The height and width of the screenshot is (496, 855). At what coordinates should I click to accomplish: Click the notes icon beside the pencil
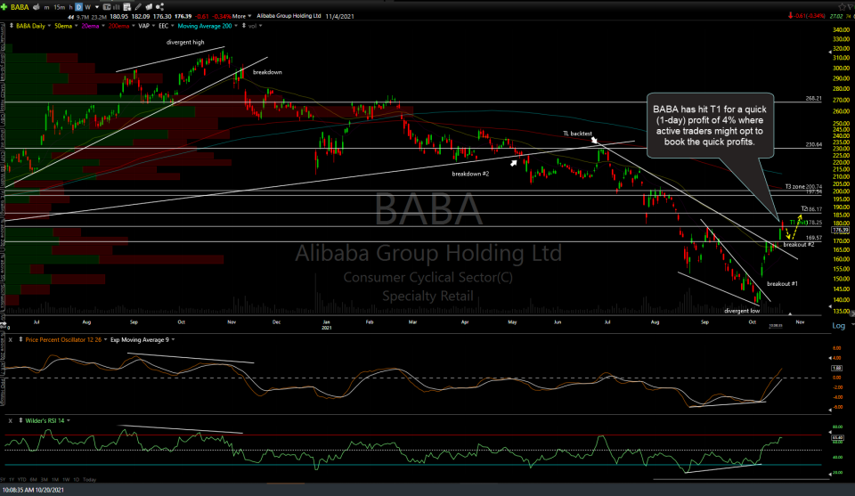coord(149,7)
